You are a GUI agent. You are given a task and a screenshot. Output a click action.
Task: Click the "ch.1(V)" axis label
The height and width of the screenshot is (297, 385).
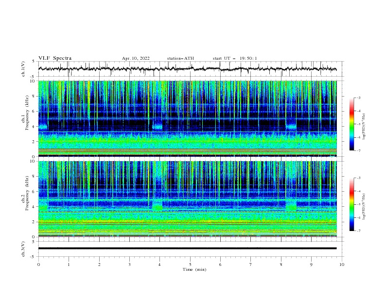click(23, 69)
